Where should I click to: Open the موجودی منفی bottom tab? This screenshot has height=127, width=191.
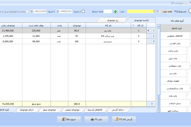click(x=74, y=110)
